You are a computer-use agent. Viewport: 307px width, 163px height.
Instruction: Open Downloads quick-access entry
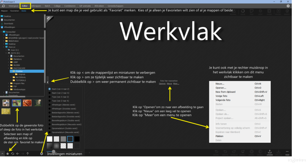(x=7, y=23)
